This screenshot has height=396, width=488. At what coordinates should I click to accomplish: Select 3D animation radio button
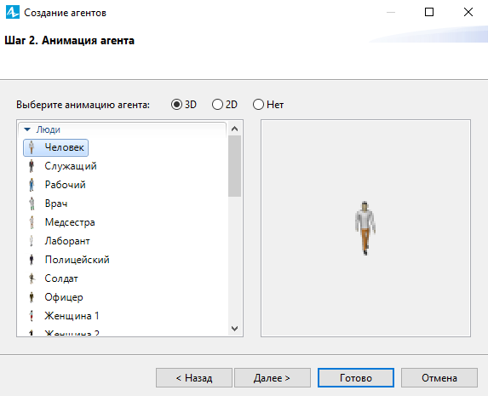click(x=176, y=104)
